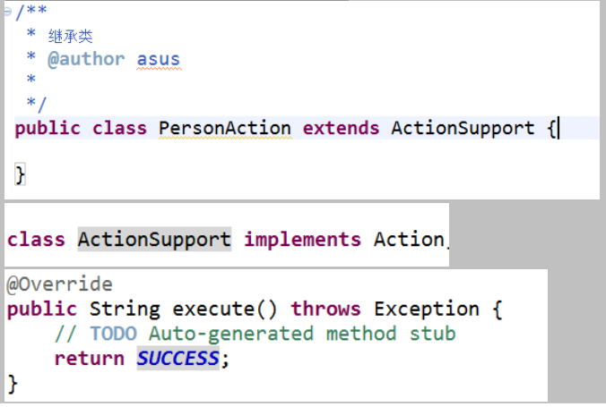606x407 pixels.
Task: Click the execute() method name
Action: [x=226, y=309]
